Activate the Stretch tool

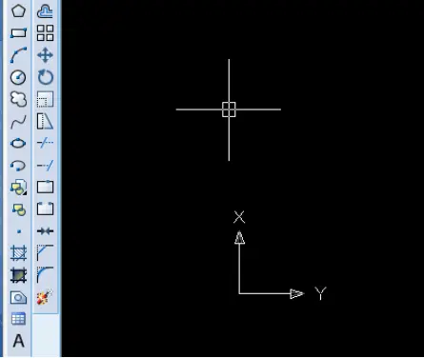pyautogui.click(x=45, y=121)
